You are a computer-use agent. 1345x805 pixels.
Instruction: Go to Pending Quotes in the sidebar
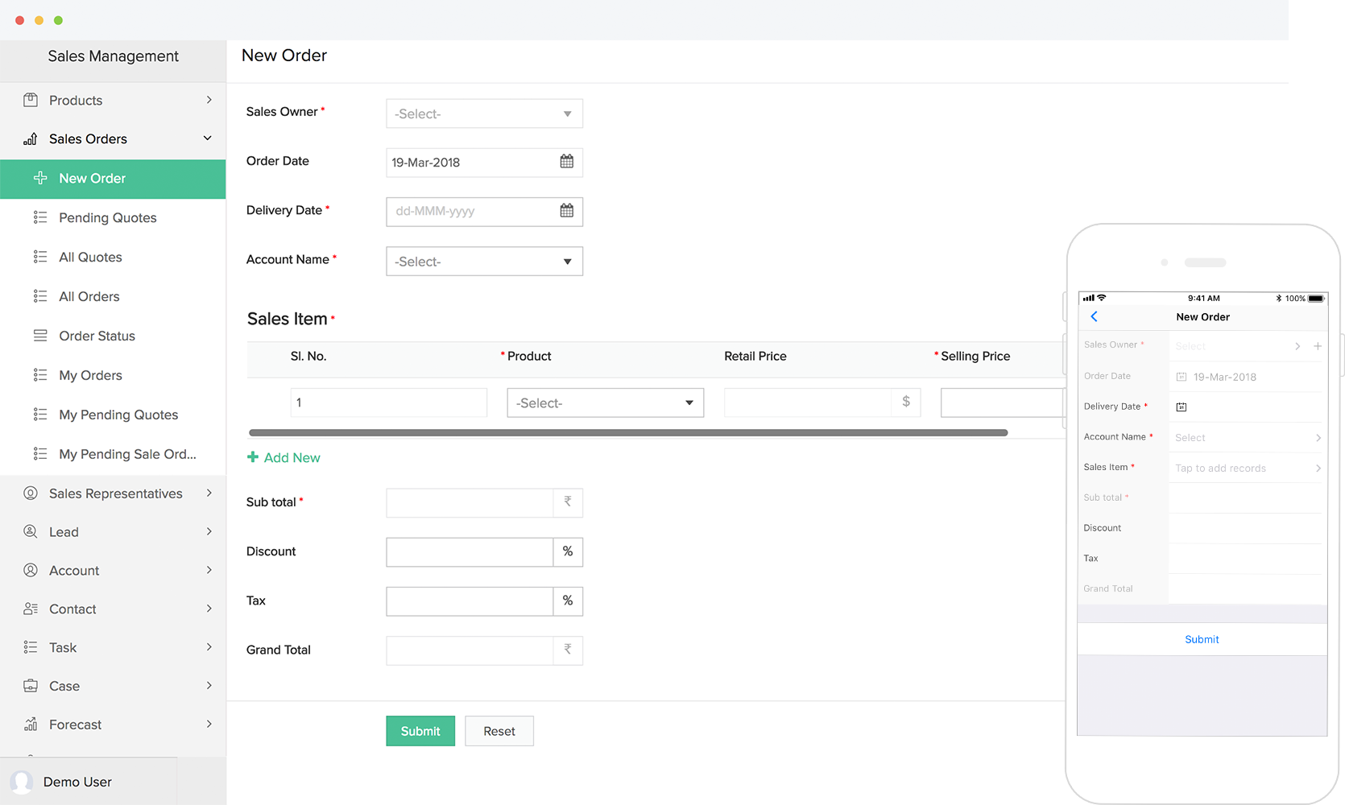pos(107,218)
